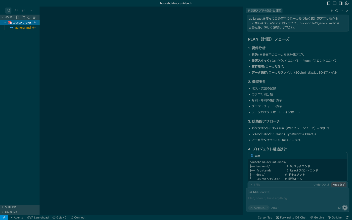
Task: Refresh the explorer file tree
Action: tap(29, 17)
